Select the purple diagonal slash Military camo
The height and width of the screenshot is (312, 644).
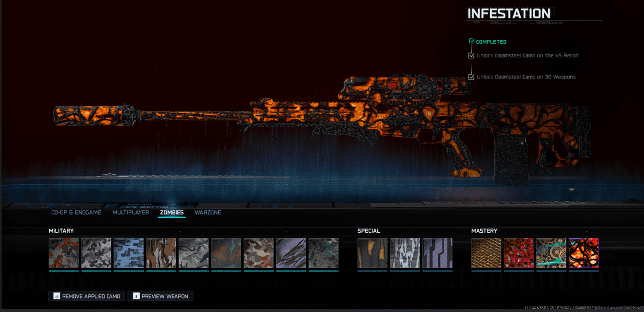coord(291,253)
